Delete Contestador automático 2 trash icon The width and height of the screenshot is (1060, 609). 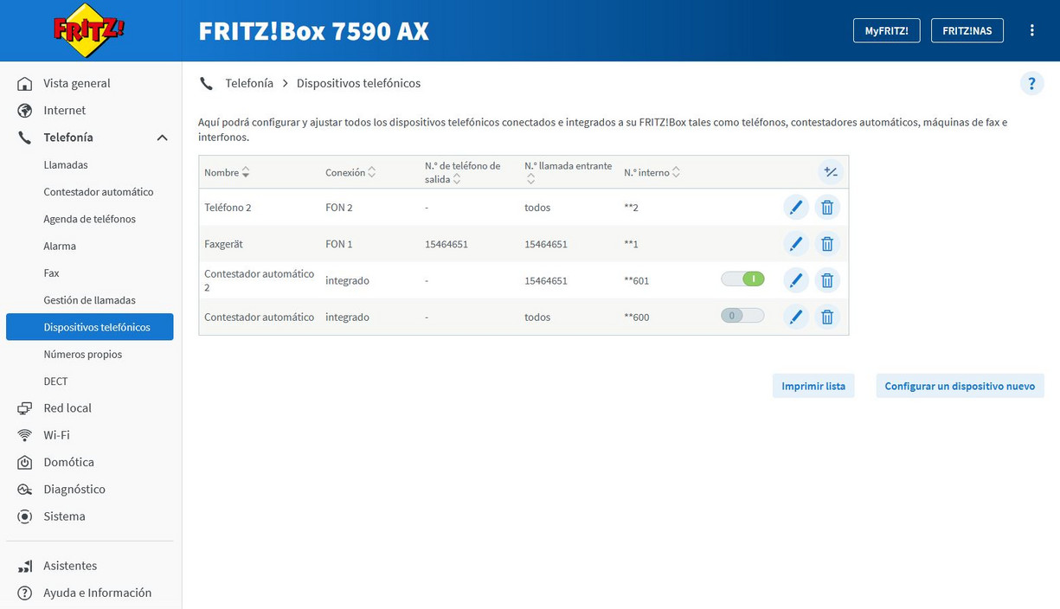pos(827,280)
